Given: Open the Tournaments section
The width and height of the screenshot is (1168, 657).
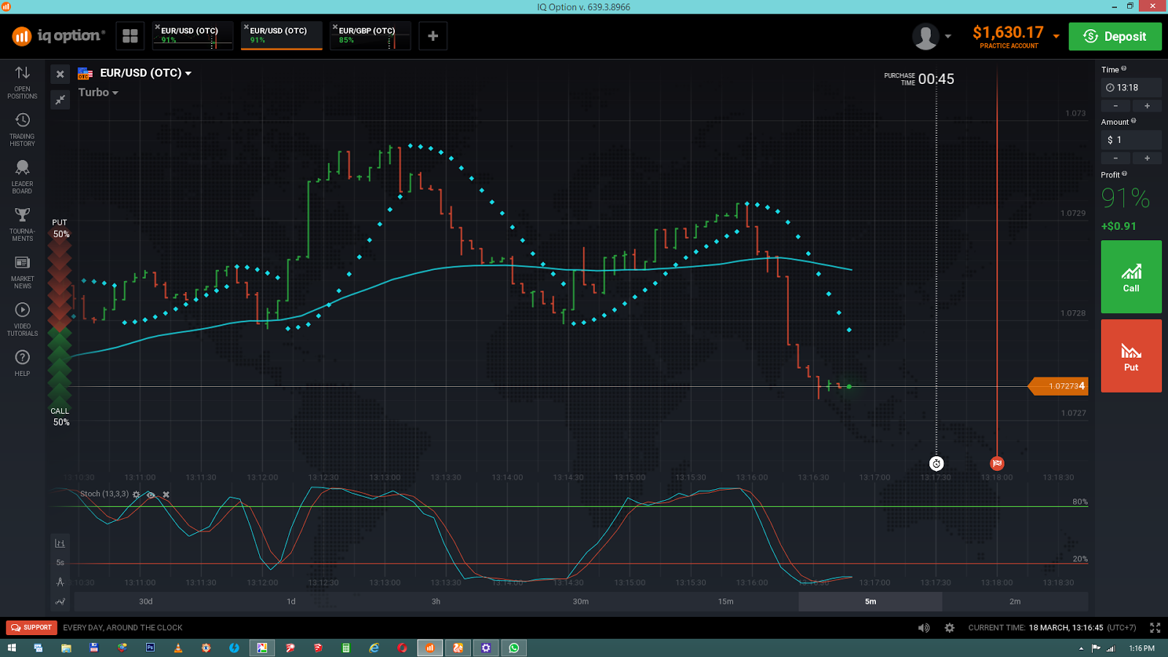Looking at the screenshot, I should (23, 224).
